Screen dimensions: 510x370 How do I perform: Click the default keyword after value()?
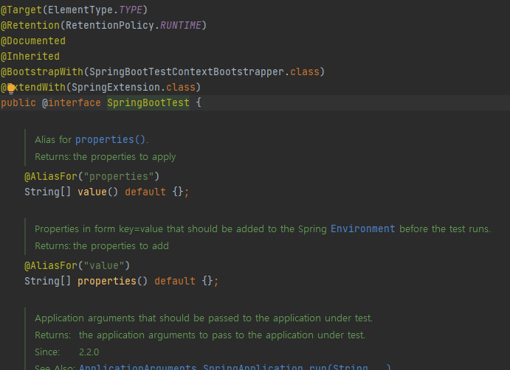[x=145, y=192]
